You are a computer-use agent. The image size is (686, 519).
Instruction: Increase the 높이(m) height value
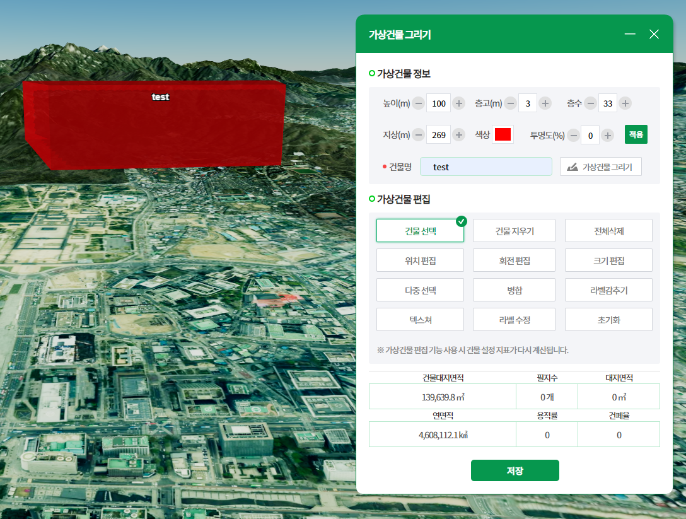coord(459,103)
